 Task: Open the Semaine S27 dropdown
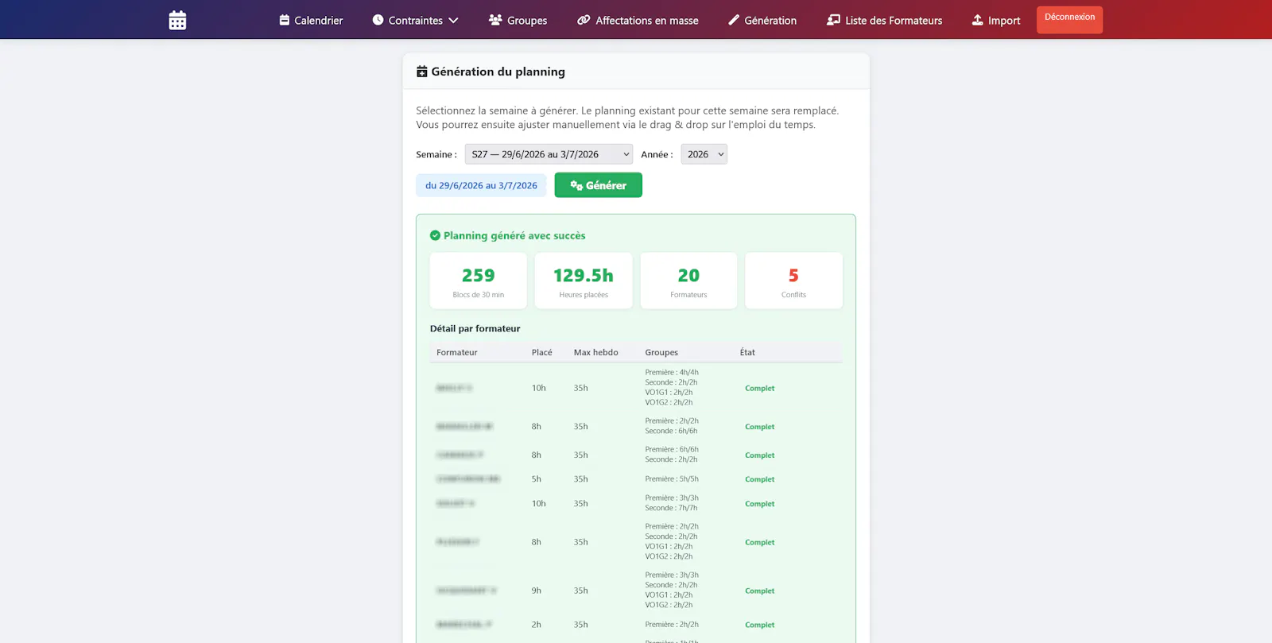549,154
